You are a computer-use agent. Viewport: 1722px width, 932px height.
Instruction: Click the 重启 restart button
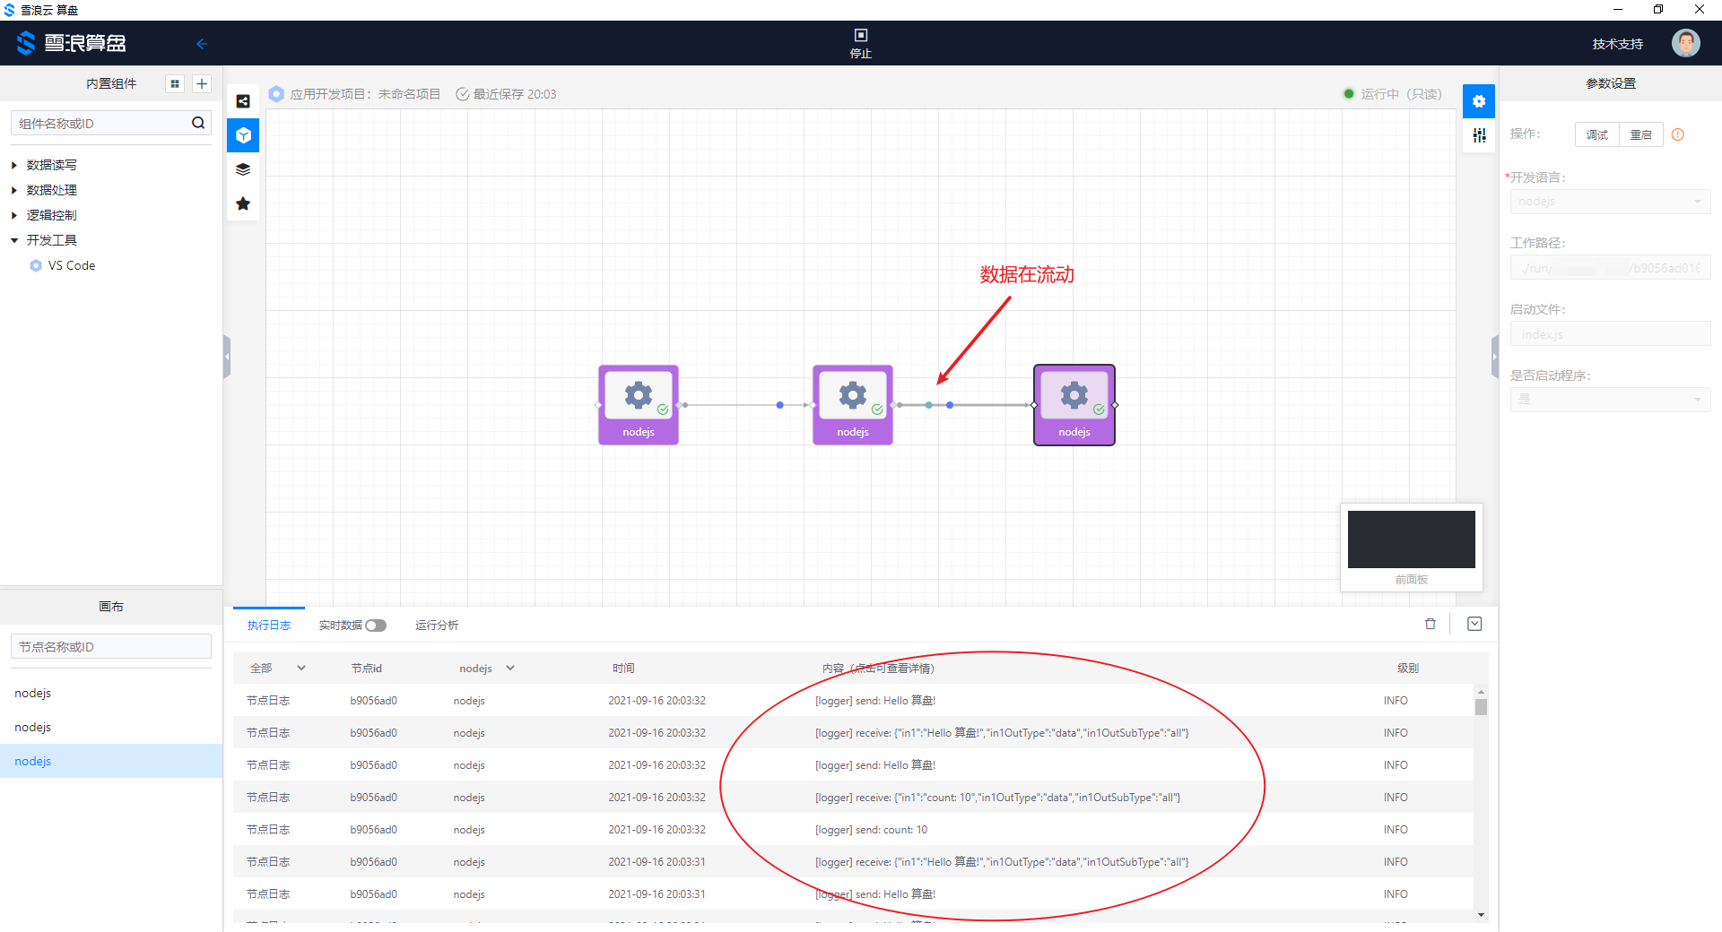[1640, 134]
